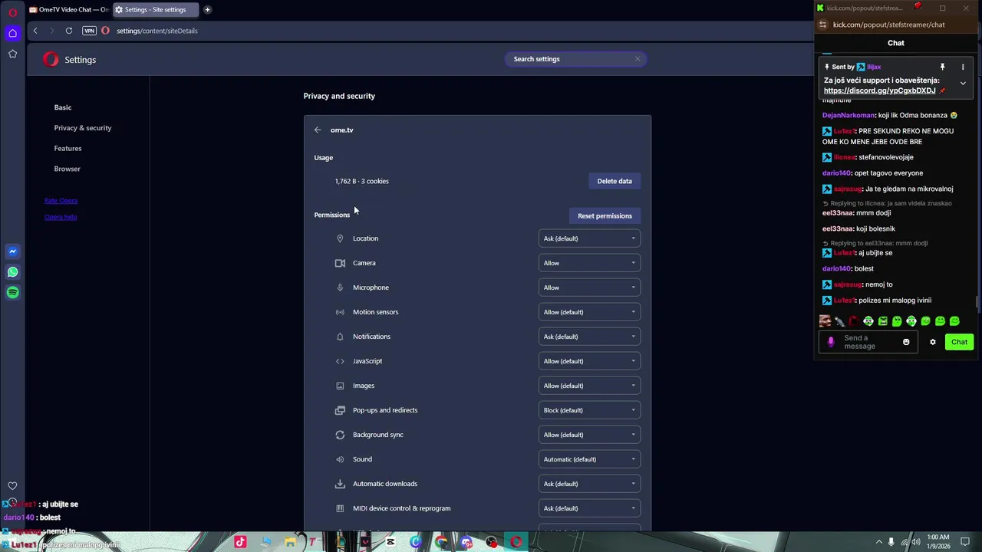Open the pinned message three-dot menu
Image resolution: width=982 pixels, height=552 pixels.
coord(963,67)
